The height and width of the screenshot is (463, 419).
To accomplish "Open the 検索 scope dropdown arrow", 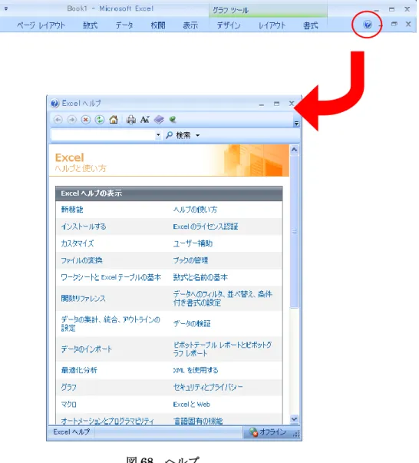I will (198, 135).
